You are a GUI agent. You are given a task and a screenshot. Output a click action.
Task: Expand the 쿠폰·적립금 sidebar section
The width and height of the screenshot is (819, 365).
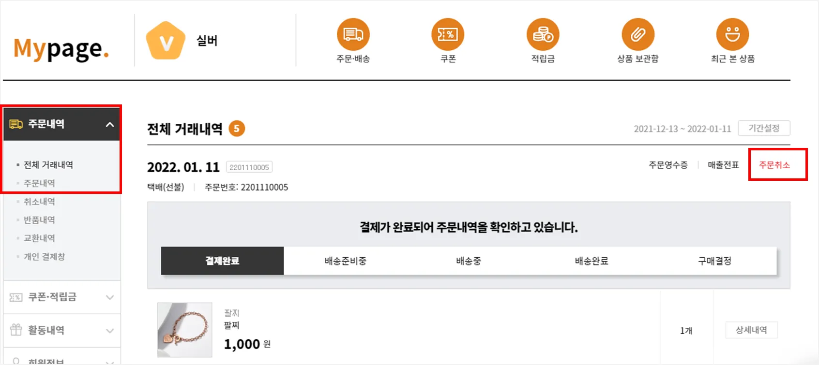tap(110, 297)
